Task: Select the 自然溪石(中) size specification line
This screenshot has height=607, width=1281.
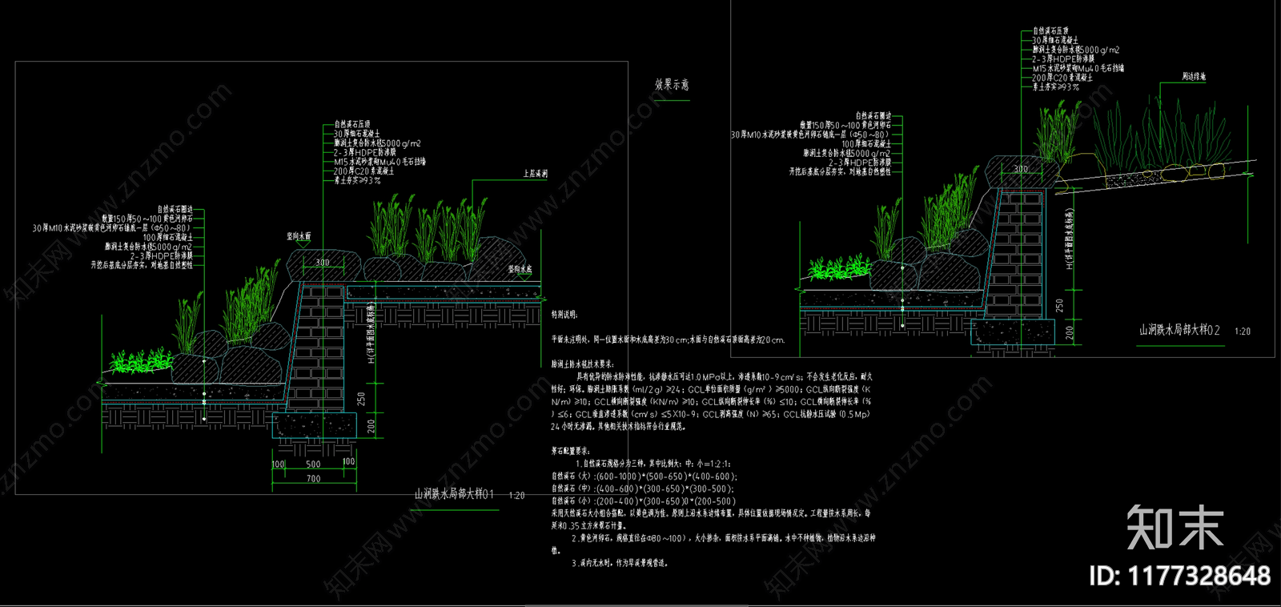Action: (643, 488)
